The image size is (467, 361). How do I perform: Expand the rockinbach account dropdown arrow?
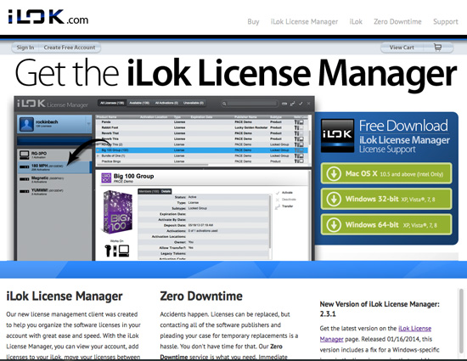point(88,124)
